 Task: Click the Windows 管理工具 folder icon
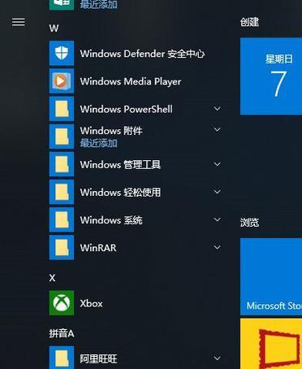point(62,164)
